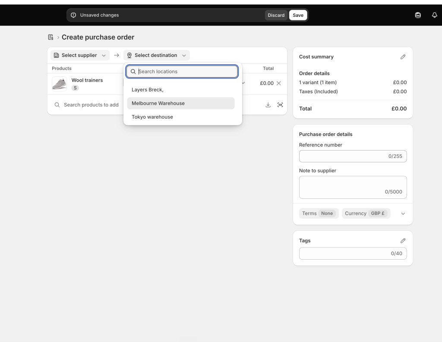Open the Terms None selector
This screenshot has height=342, width=442.
[319, 213]
